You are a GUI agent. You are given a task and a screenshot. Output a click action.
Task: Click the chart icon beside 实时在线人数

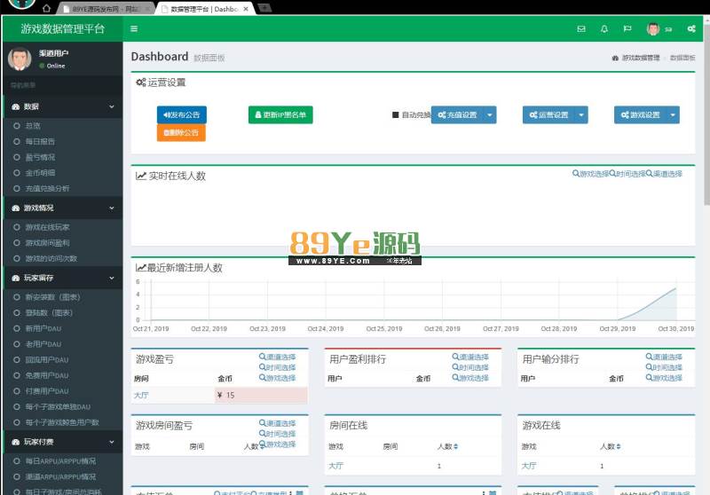pos(141,176)
